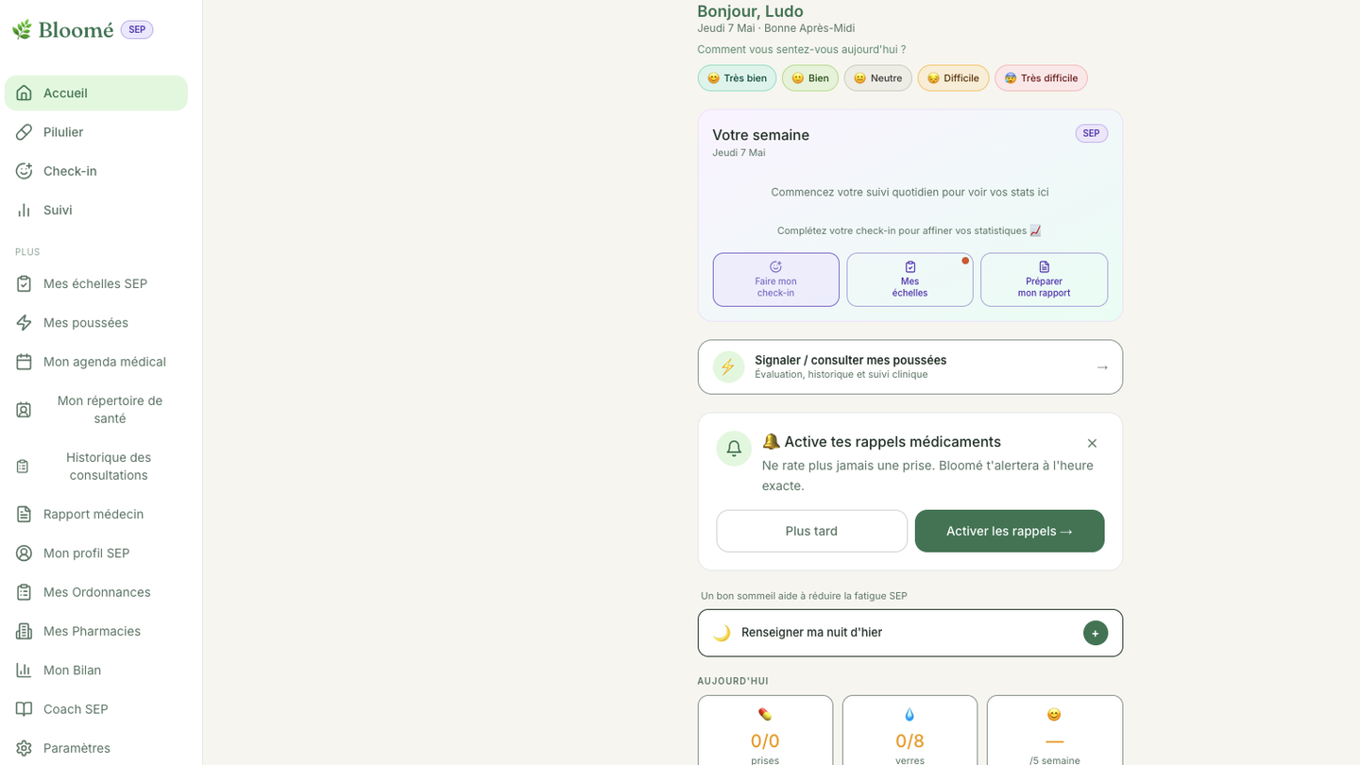
Task: Click Votre semaine heading
Action: (x=760, y=135)
